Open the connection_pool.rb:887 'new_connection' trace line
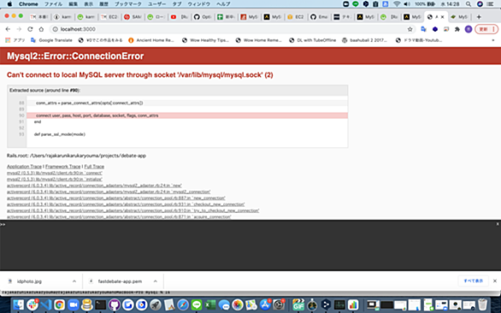Viewport: 501px width, 313px height. tap(116, 198)
